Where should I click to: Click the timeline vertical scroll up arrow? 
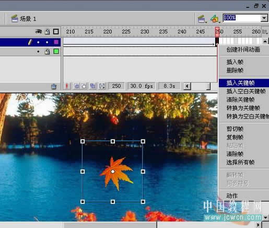pos(265,41)
